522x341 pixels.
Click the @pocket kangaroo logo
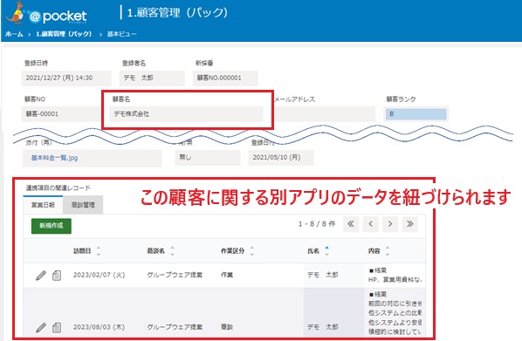[x=46, y=13]
